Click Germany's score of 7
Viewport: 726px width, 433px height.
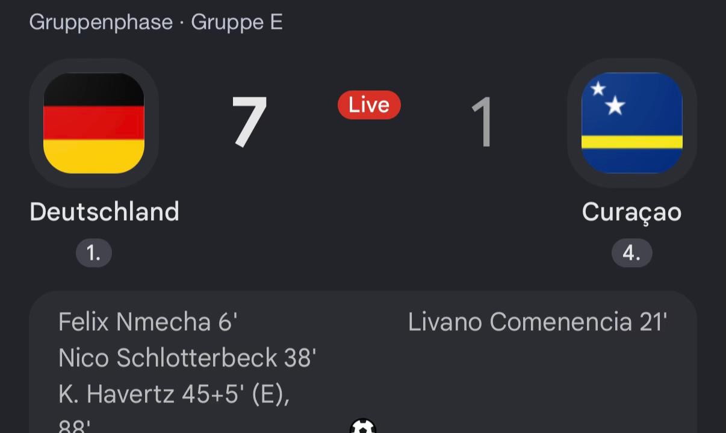249,123
